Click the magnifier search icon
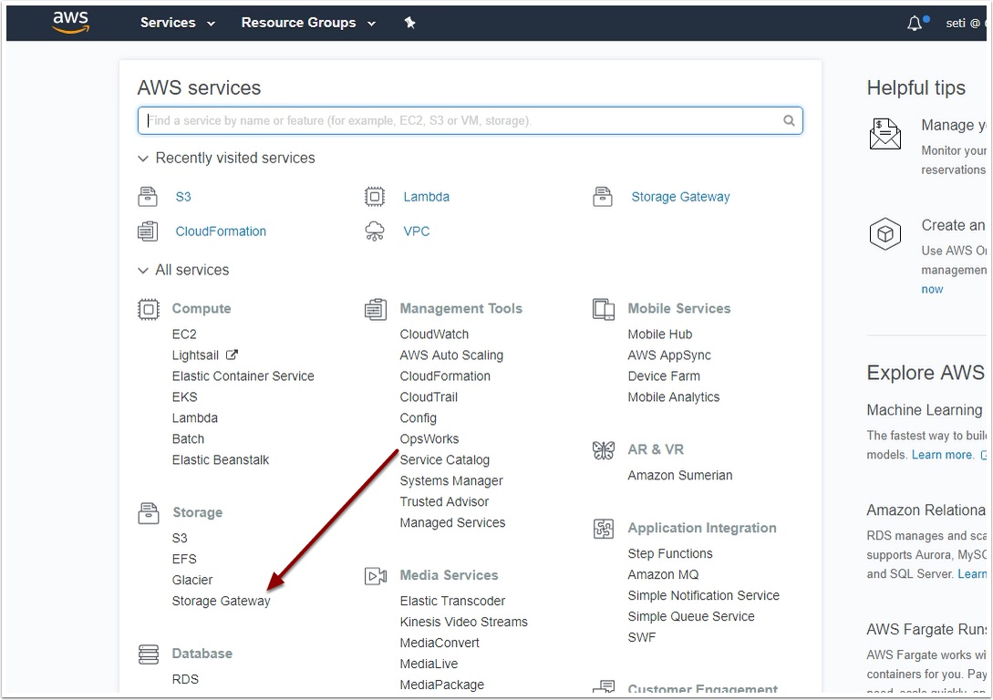 789,120
